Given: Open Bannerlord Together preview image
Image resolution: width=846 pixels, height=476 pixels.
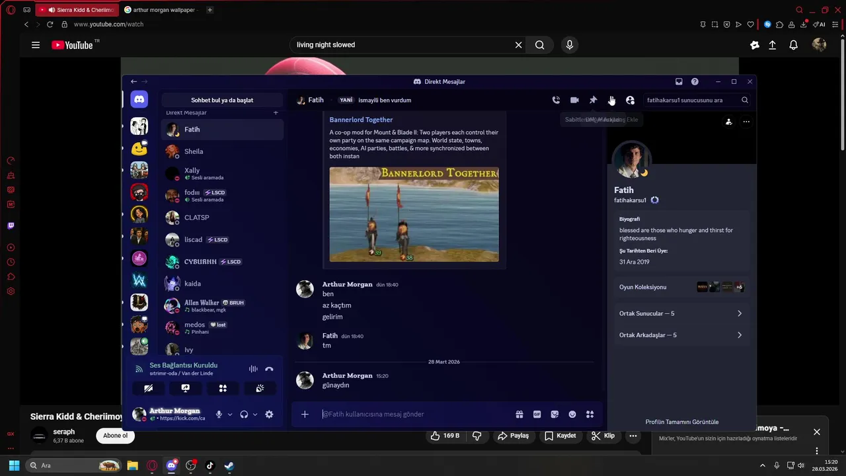Looking at the screenshot, I should pos(414,214).
